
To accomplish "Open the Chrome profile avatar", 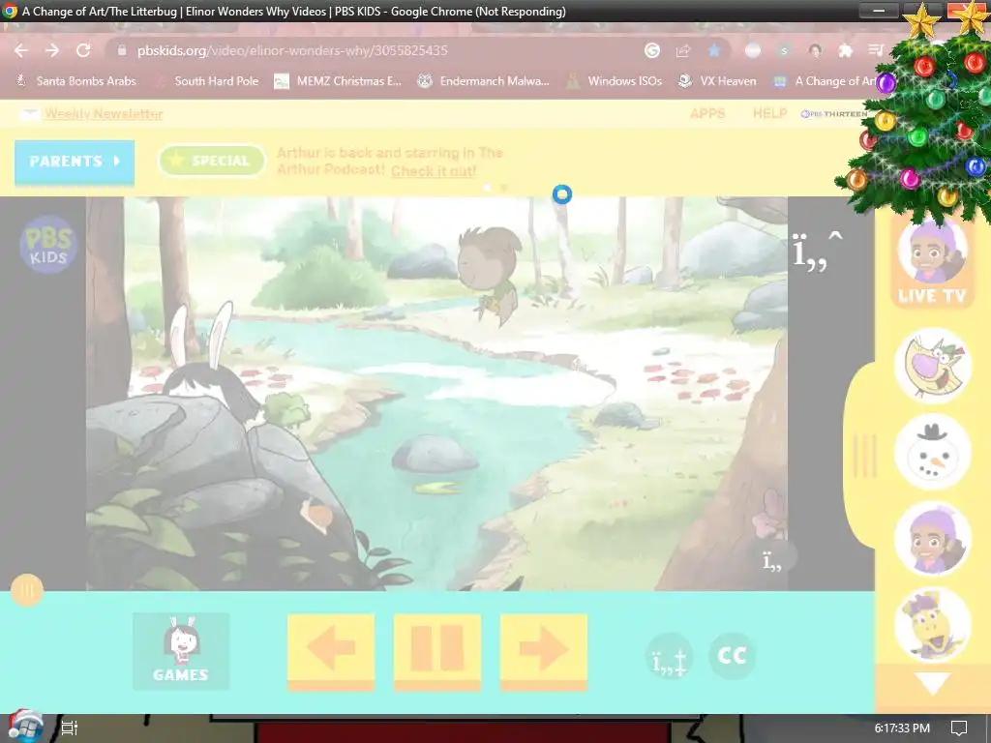I will tap(815, 50).
